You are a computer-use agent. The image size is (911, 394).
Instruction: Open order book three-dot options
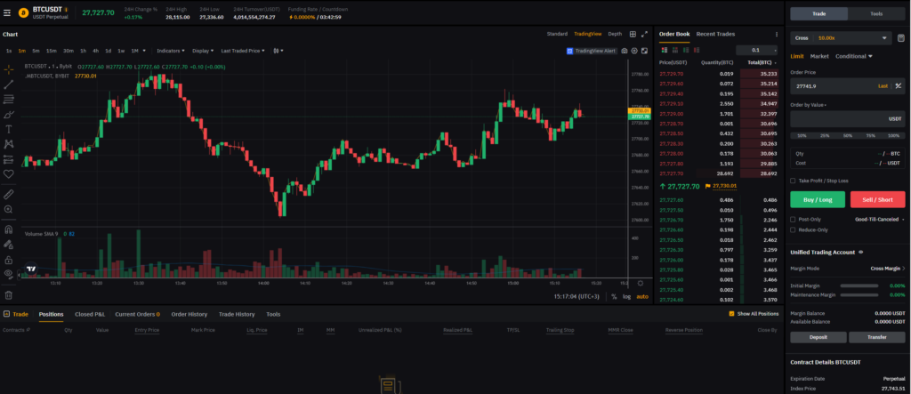pyautogui.click(x=777, y=35)
